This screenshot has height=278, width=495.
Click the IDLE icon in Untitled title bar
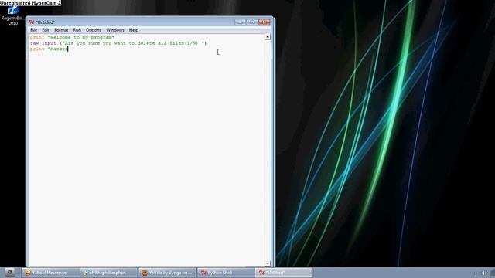pos(32,22)
